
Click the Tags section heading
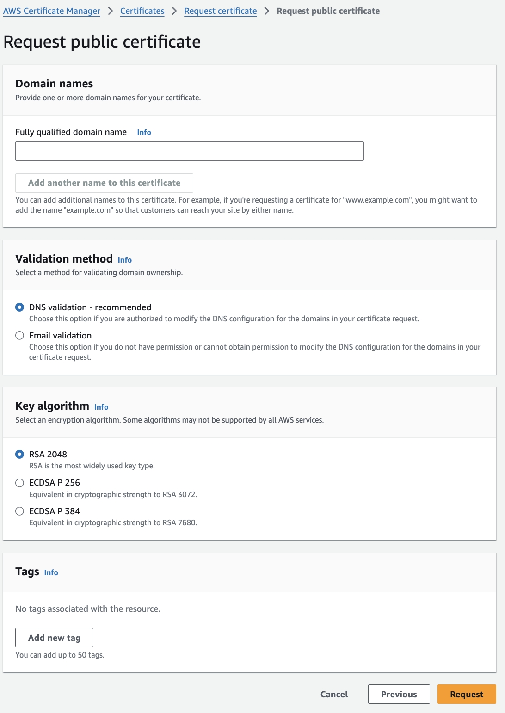(x=27, y=572)
